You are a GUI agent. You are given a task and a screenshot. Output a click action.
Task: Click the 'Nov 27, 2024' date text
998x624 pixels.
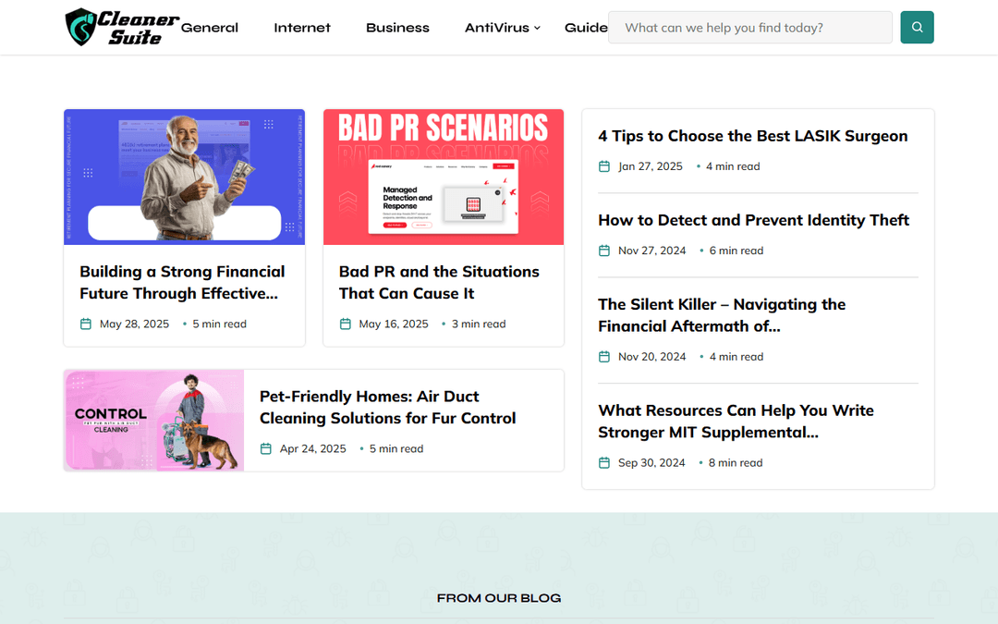point(652,251)
